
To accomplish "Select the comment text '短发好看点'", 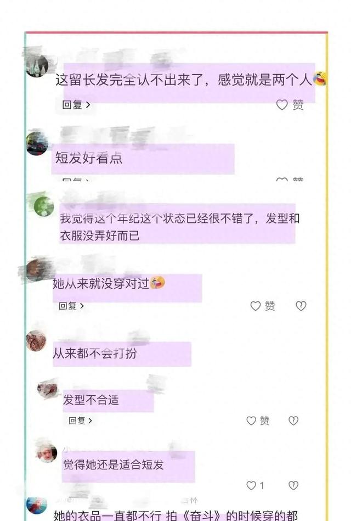I will click(x=89, y=158).
